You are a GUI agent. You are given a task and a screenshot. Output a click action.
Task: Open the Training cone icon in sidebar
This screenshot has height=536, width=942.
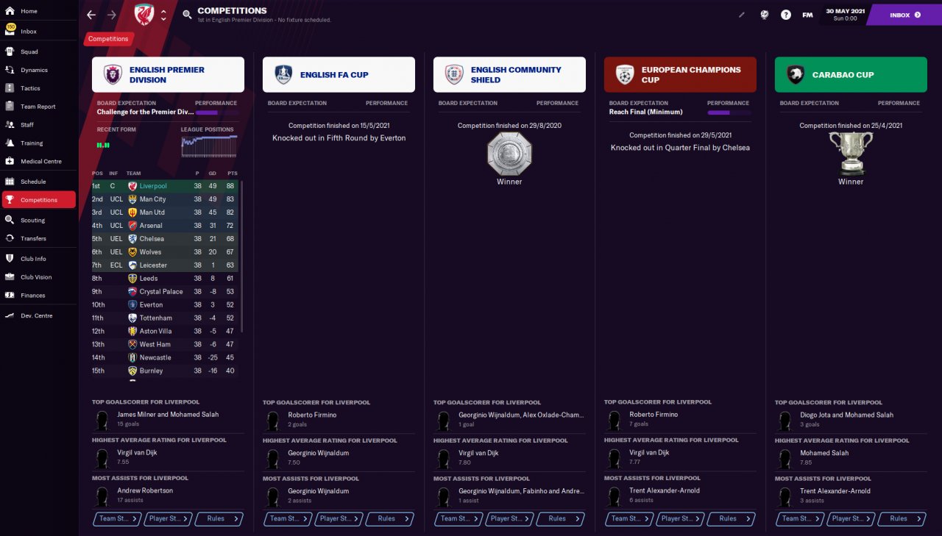10,143
